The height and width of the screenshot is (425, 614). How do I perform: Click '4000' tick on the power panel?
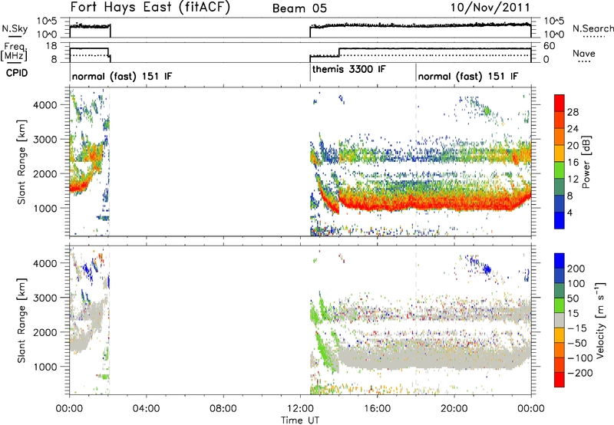[x=45, y=105]
